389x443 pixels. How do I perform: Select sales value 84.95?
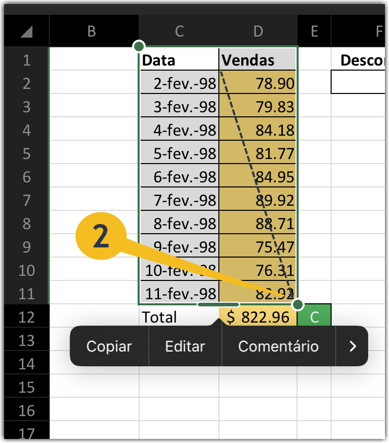tap(257, 176)
